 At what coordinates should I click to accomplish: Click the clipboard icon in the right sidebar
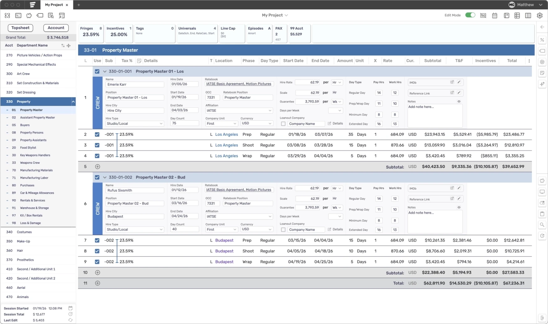543,214
